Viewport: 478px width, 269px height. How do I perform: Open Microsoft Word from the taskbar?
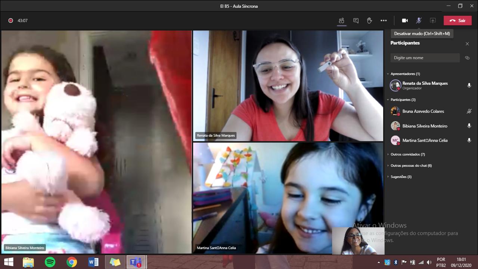coord(93,262)
